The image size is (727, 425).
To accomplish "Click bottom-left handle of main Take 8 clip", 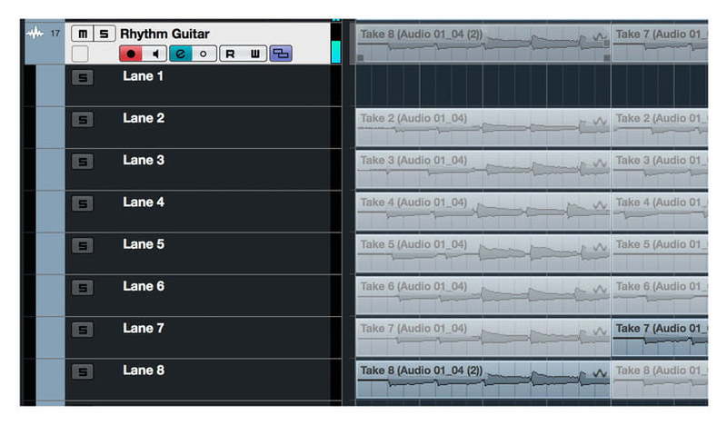I will (x=360, y=58).
